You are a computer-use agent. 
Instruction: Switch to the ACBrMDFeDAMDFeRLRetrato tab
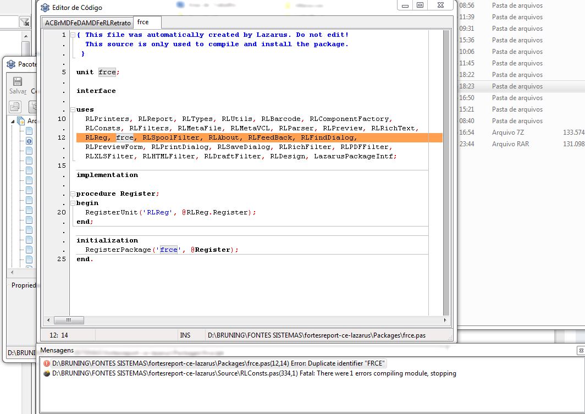(x=87, y=23)
